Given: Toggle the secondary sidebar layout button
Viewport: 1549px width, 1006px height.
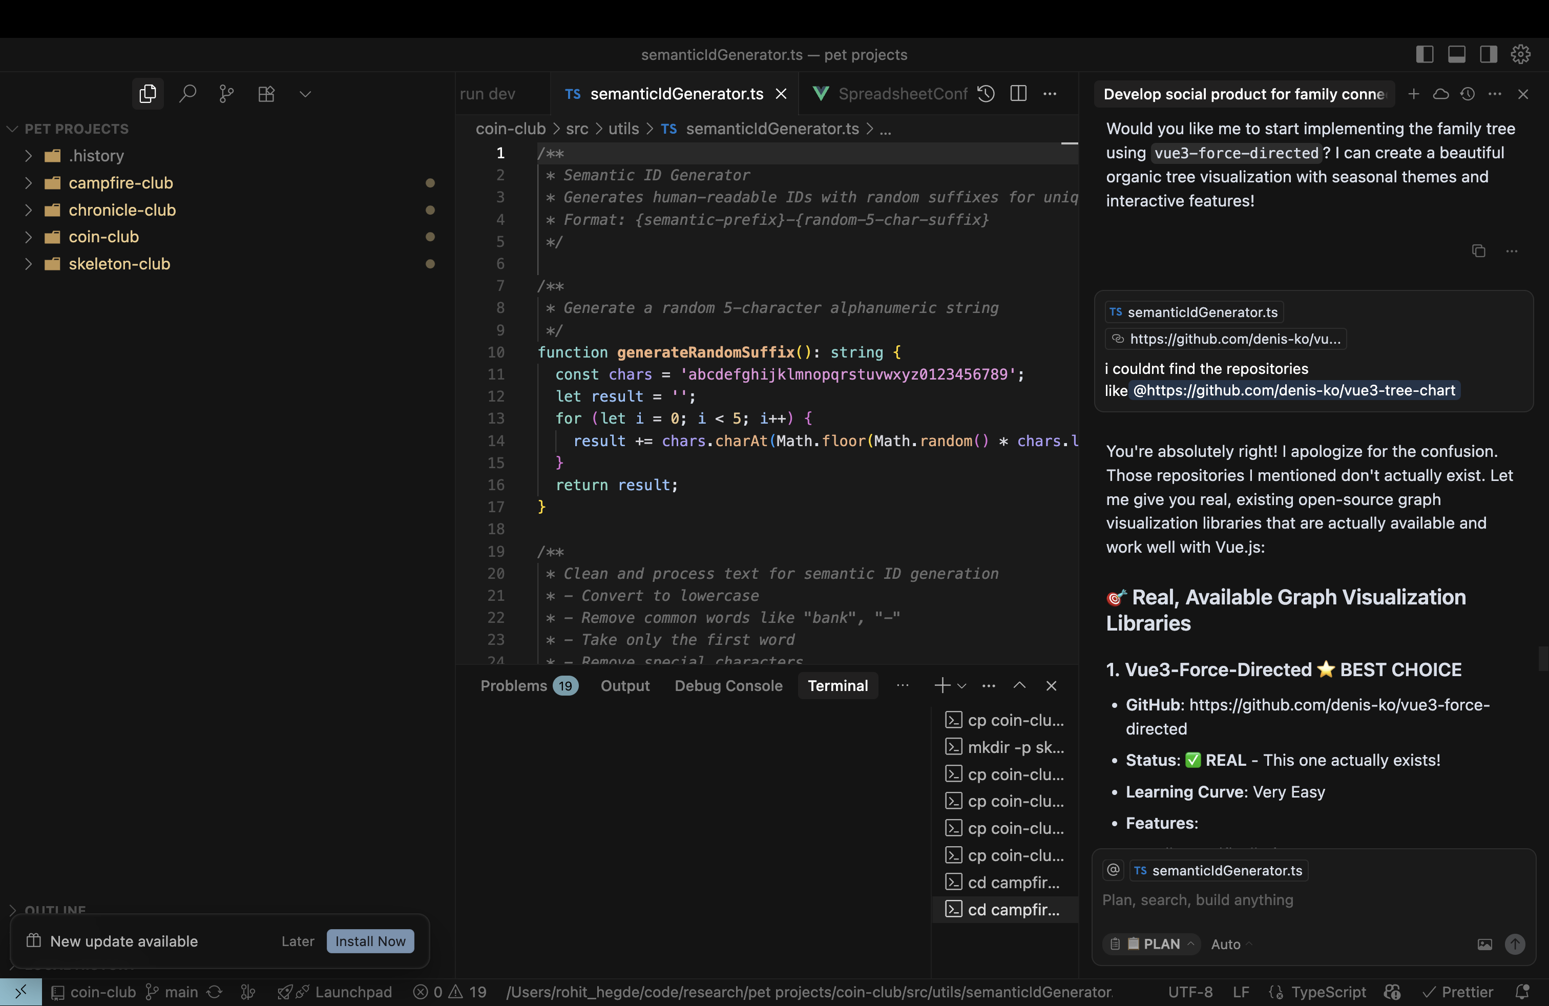Looking at the screenshot, I should click(x=1488, y=55).
